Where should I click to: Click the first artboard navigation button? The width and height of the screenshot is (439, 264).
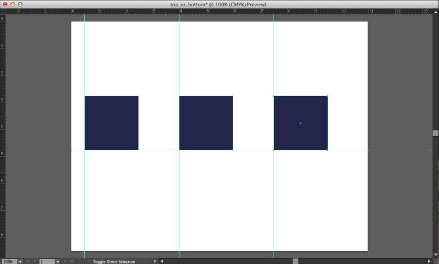(x=28, y=262)
